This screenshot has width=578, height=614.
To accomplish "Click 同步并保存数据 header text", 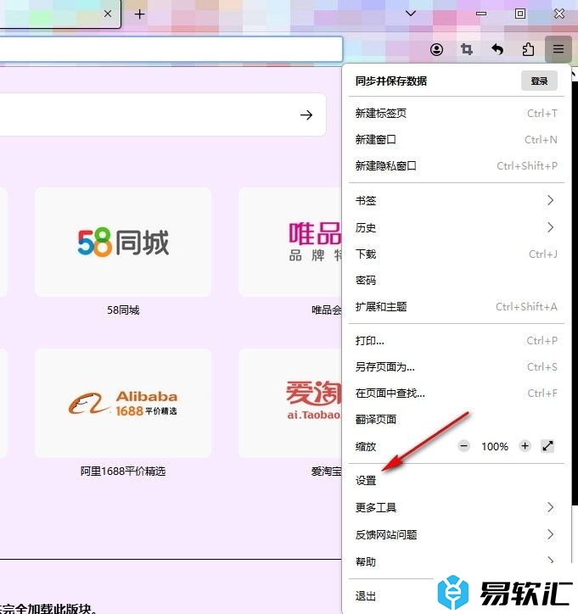I will [x=390, y=81].
